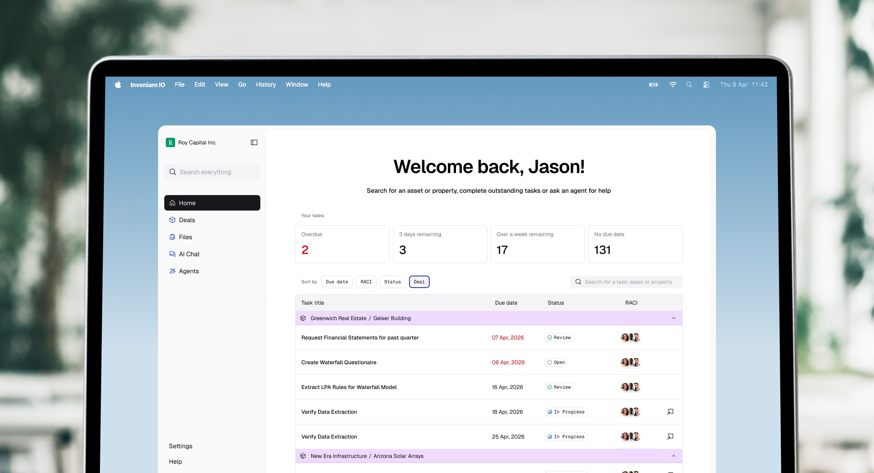Screen dimensions: 874x473
Task: Open macOS Control Center in menu bar
Action: point(706,84)
